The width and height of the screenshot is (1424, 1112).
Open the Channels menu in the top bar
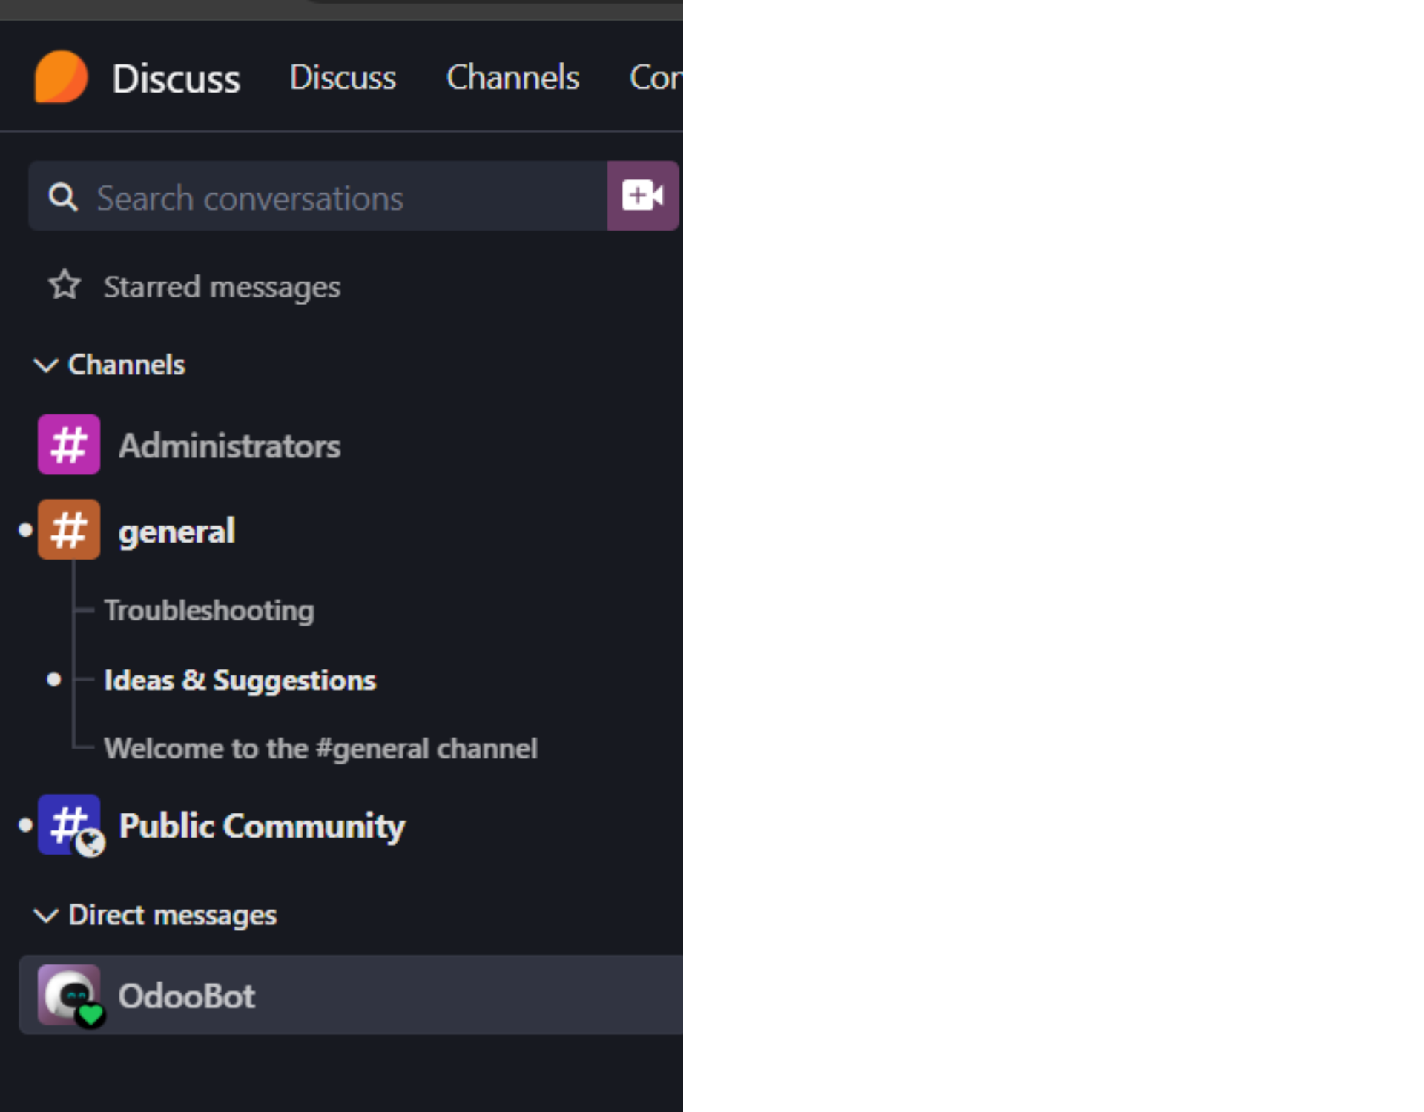[x=512, y=77]
